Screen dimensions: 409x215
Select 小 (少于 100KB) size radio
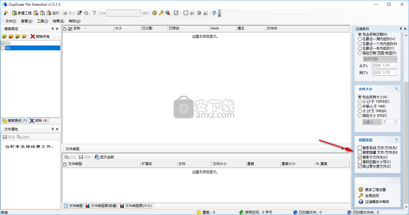(360, 101)
